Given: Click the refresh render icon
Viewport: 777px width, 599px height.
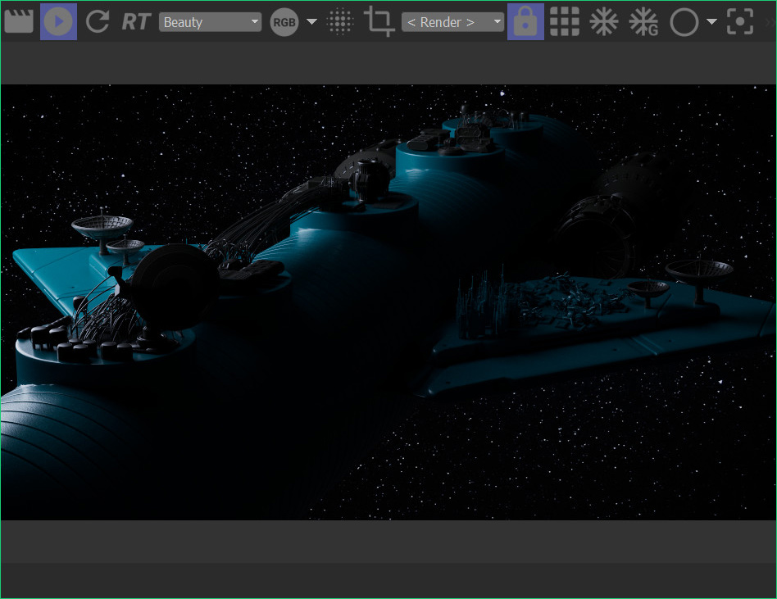Looking at the screenshot, I should 98,22.
